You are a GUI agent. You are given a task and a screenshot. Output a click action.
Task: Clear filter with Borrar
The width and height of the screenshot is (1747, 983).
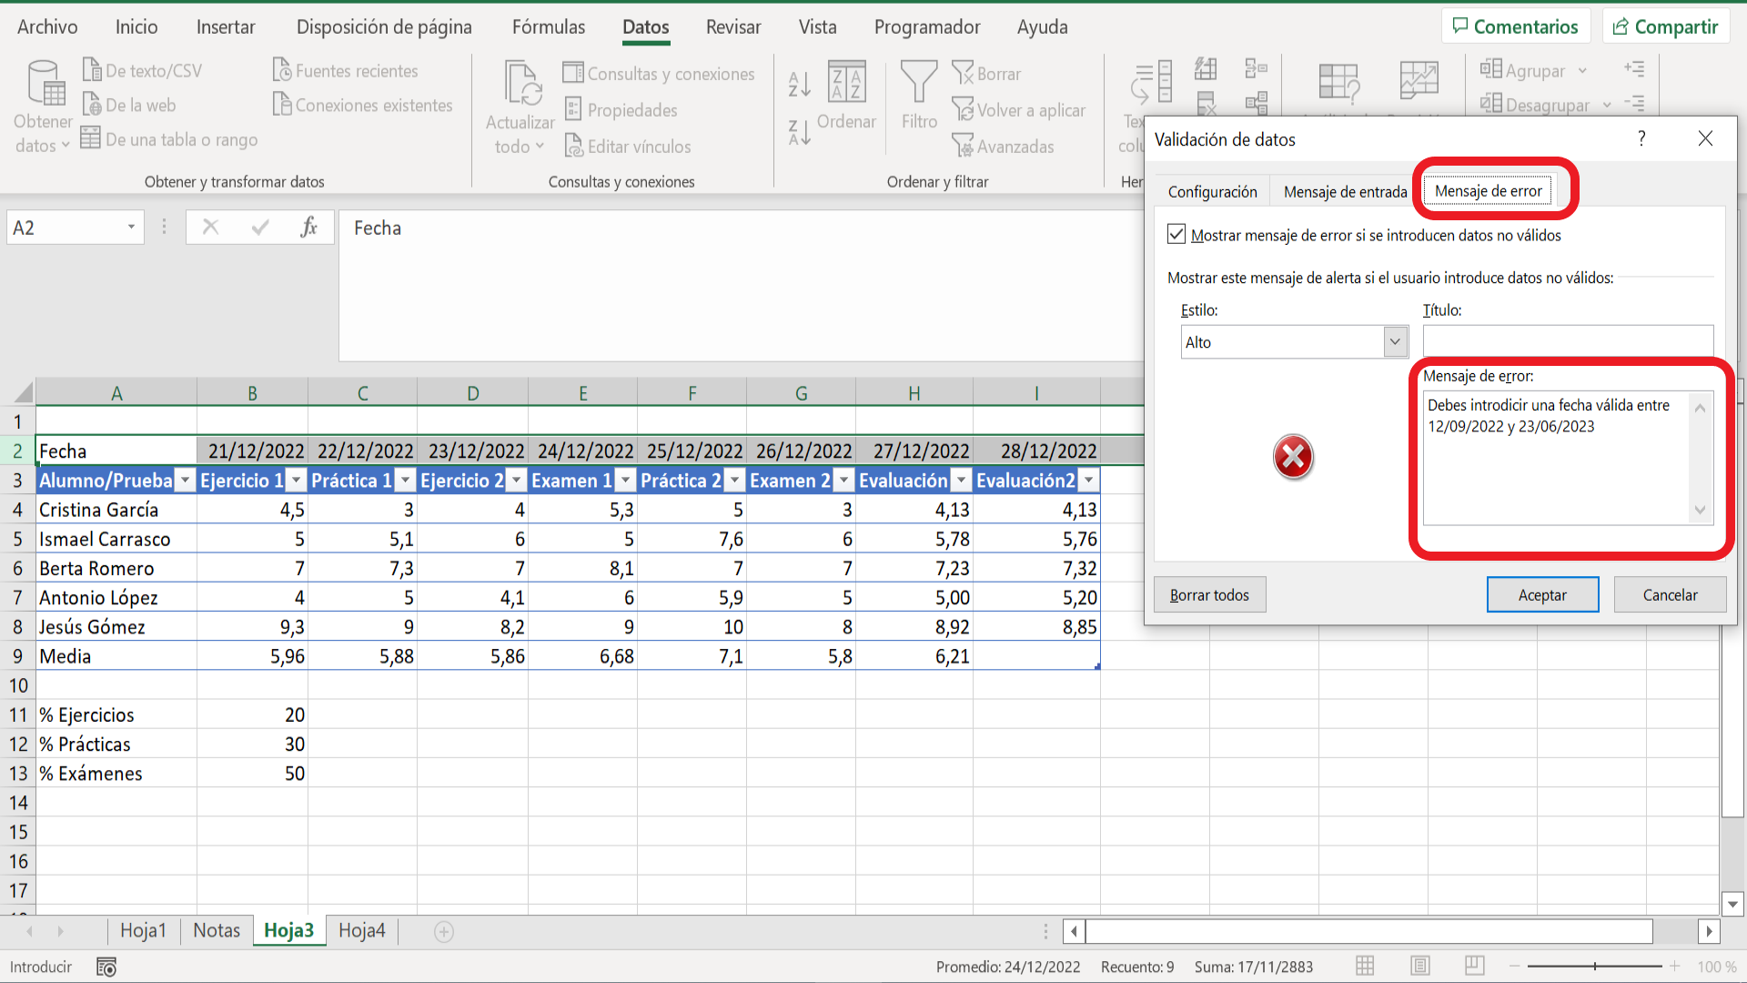pyautogui.click(x=986, y=74)
